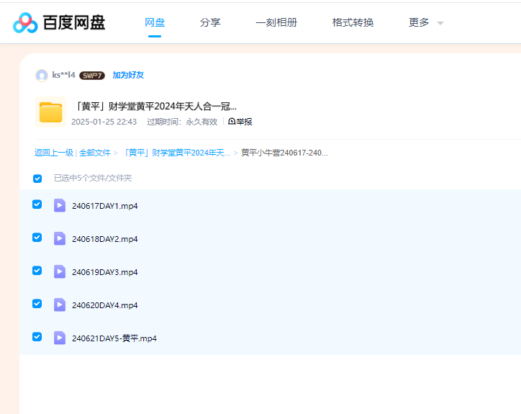Screen dimensions: 521x414
Task: Open the 一刻相册 tab
Action: pyautogui.click(x=276, y=22)
